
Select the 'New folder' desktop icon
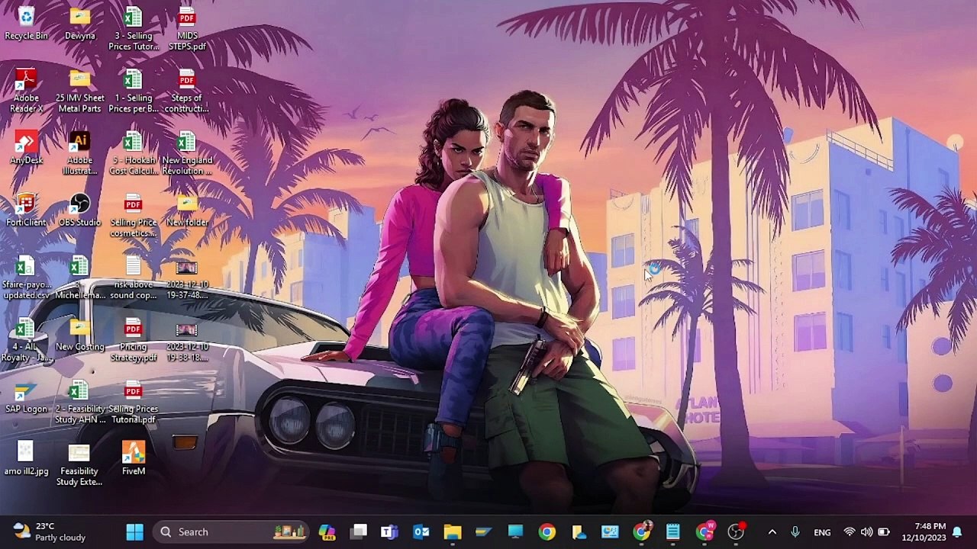(187, 210)
